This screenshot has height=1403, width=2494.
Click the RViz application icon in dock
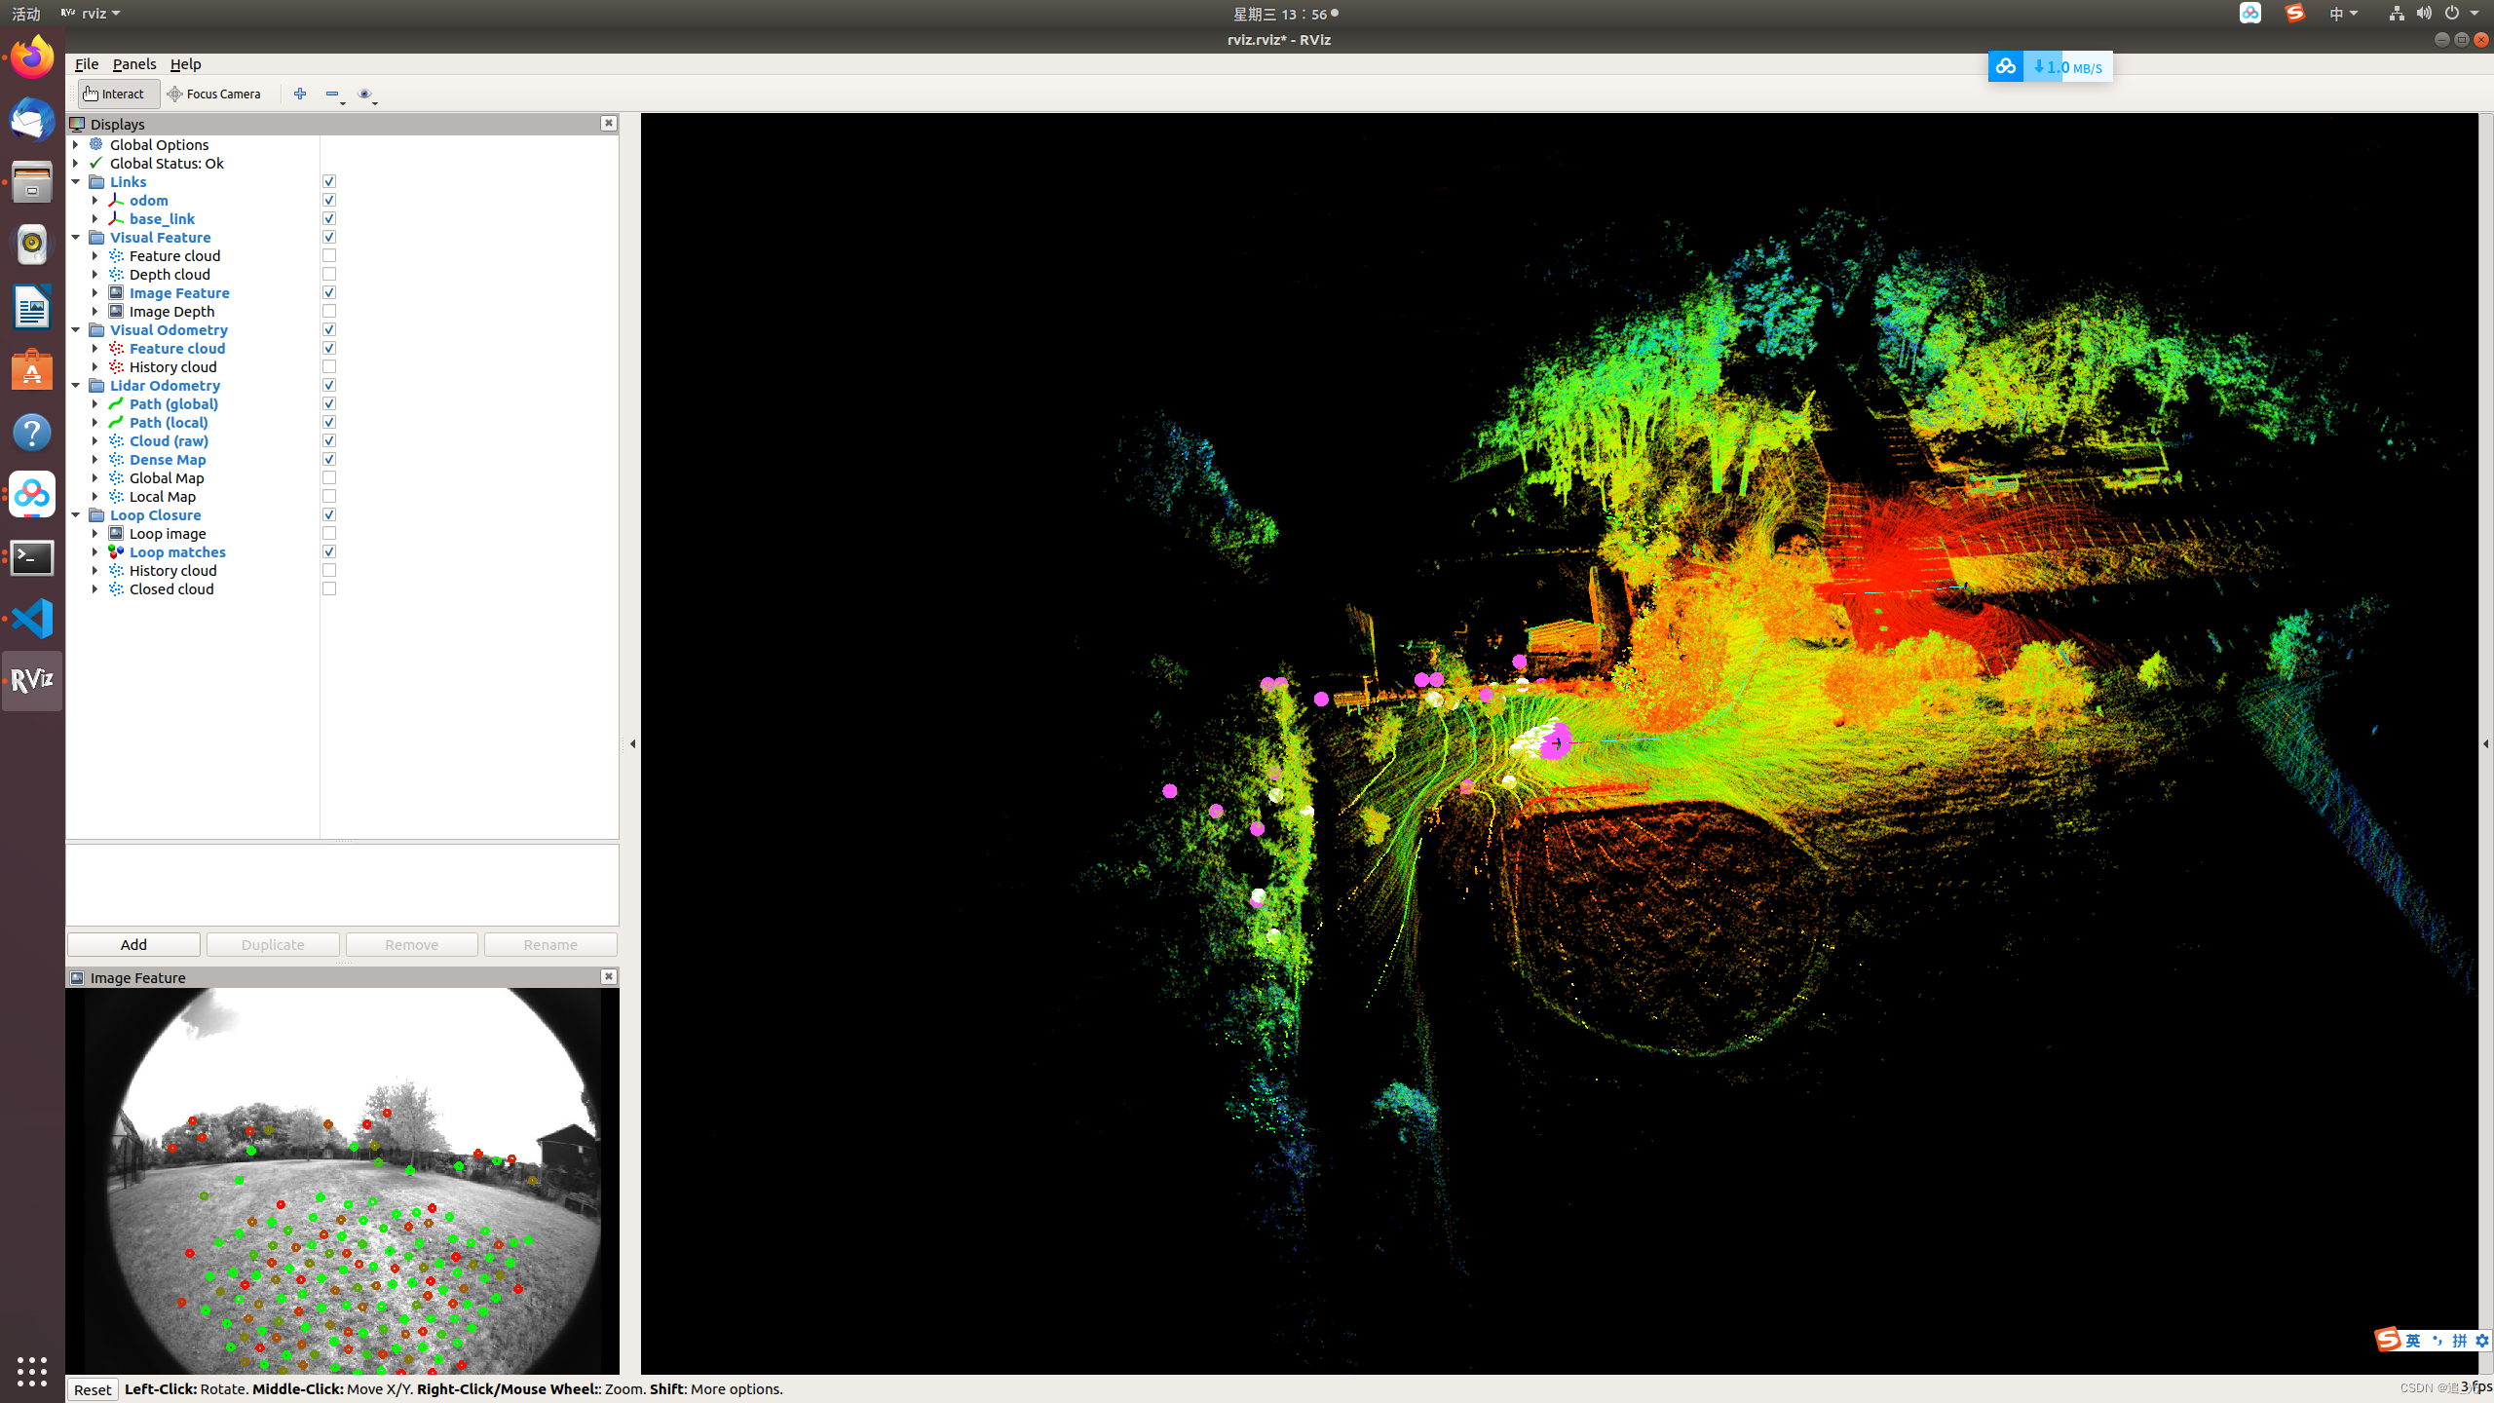click(31, 682)
